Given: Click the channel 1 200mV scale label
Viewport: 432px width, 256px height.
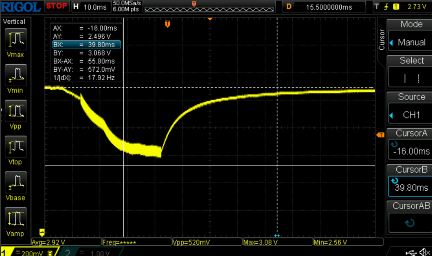Looking at the screenshot, I should click(x=32, y=253).
